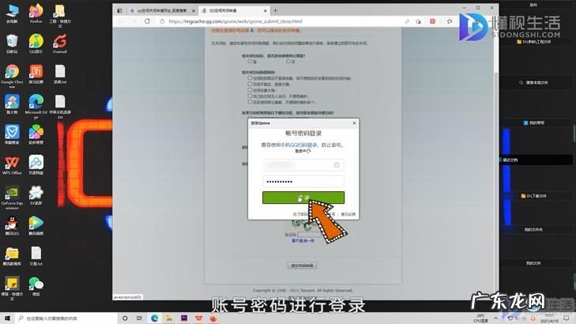Open the Tencent Video desktop shortcut

pyautogui.click(x=36, y=225)
